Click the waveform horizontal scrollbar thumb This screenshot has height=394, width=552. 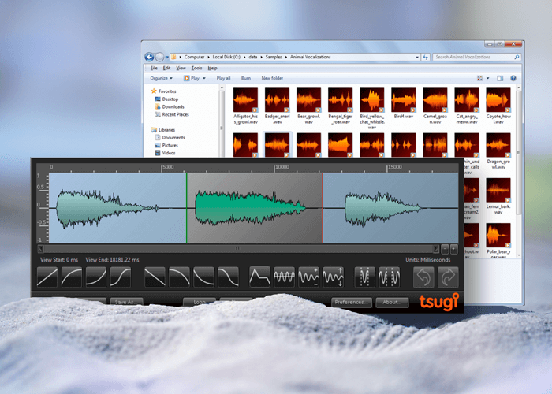coord(239,249)
